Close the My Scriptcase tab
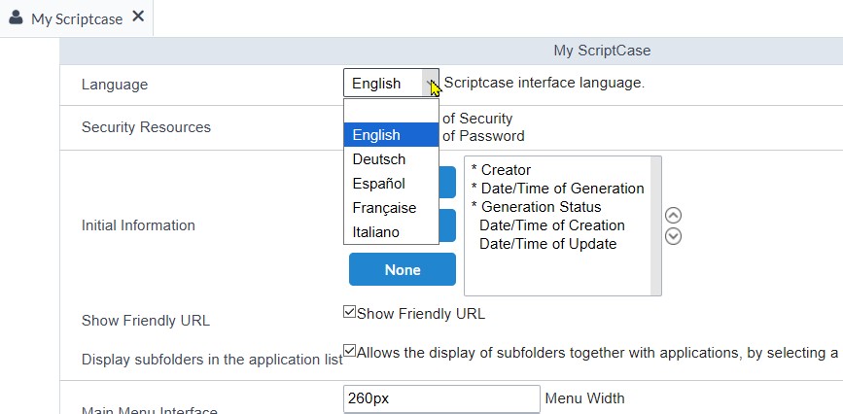 coord(138,17)
